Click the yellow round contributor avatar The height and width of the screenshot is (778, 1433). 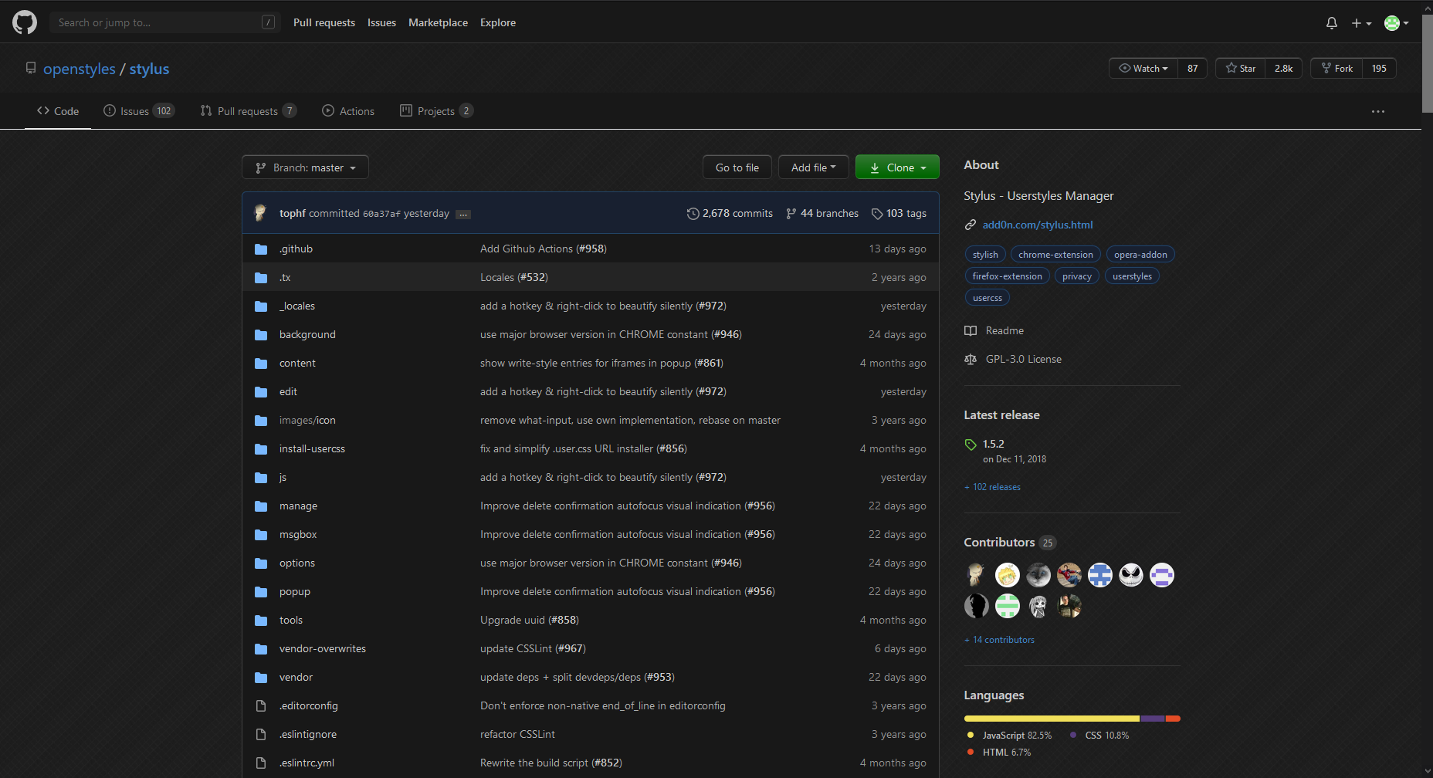click(1008, 575)
